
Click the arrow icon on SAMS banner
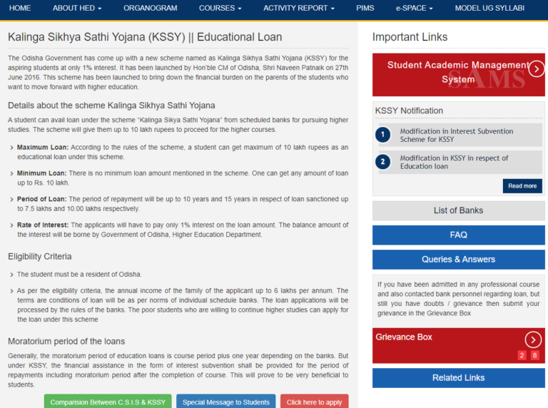click(x=536, y=68)
